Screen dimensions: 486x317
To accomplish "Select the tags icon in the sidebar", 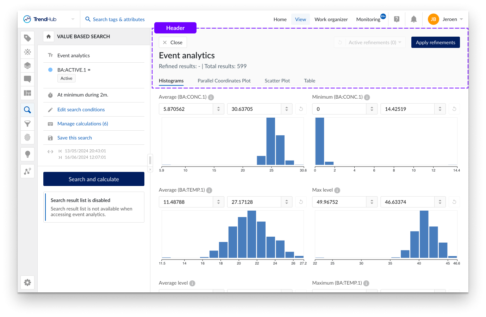I will pyautogui.click(x=27, y=38).
